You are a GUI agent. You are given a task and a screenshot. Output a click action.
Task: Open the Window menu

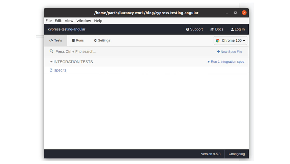(84, 21)
